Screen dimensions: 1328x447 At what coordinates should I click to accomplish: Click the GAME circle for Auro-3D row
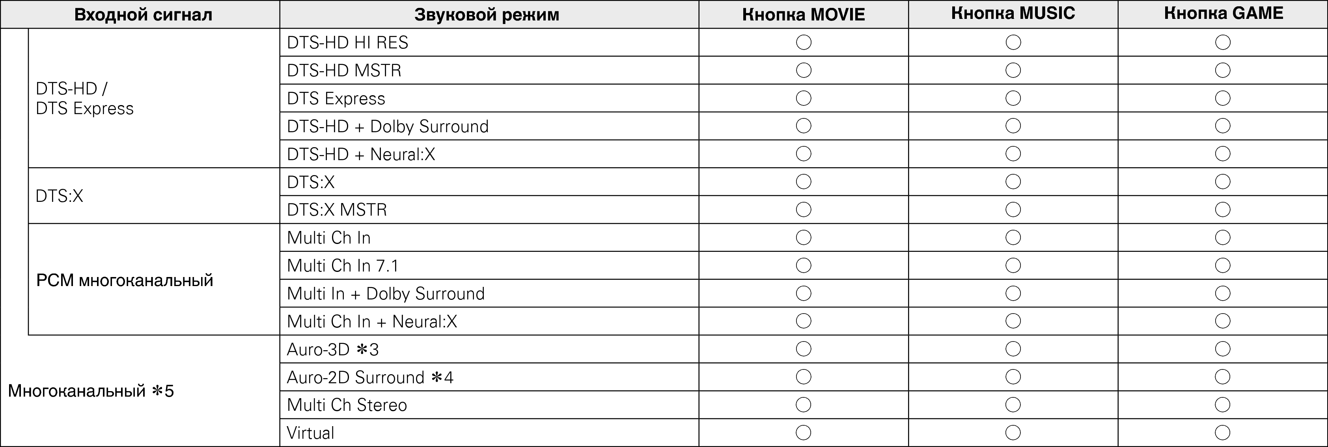(1222, 349)
